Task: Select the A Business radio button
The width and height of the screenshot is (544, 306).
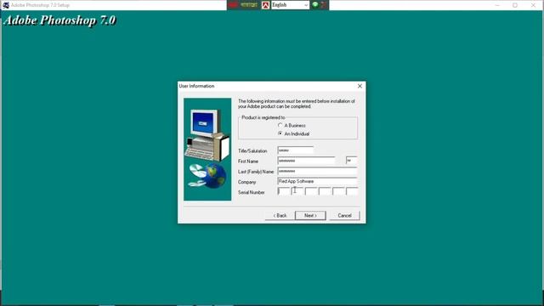Action: [x=280, y=125]
